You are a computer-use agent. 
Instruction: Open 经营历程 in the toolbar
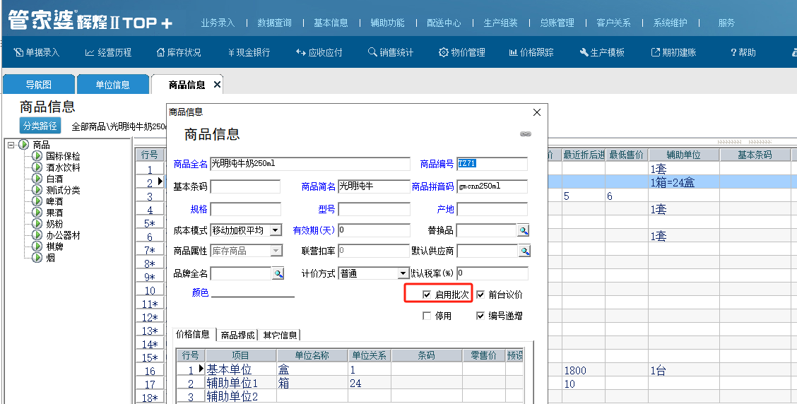click(108, 52)
